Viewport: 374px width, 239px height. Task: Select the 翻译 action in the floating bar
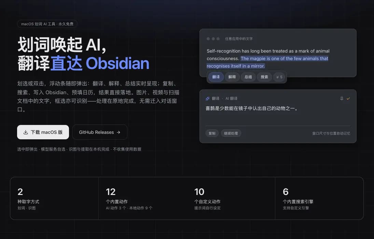216,77
